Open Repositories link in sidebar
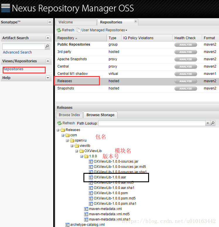The image size is (219, 227). (13, 69)
